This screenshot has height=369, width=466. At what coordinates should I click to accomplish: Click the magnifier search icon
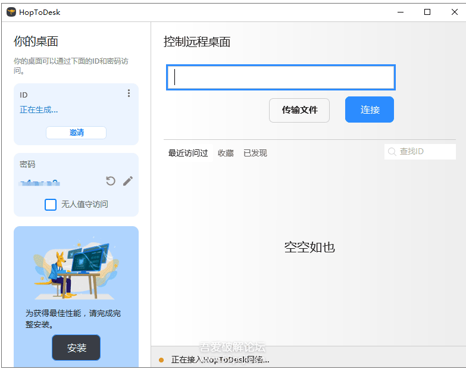point(392,152)
